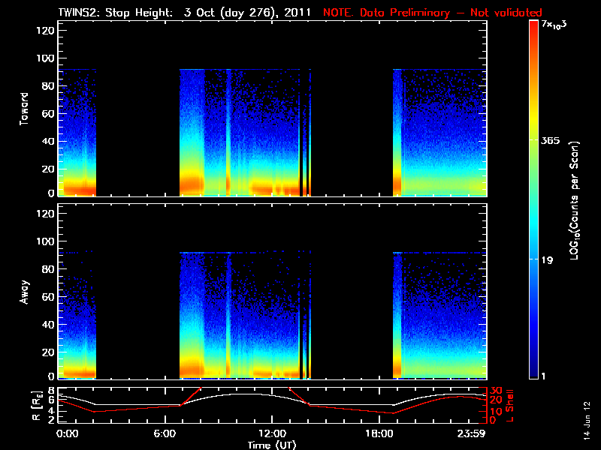601x450 pixels.
Task: Click the red top of the color bar
Action: click(x=533, y=26)
